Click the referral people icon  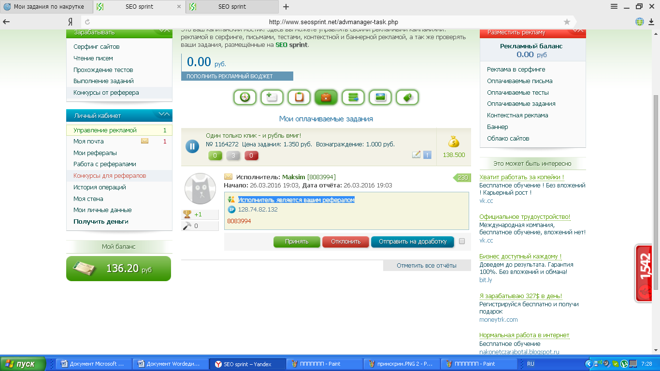pos(231,200)
